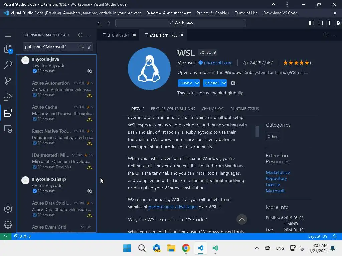The width and height of the screenshot is (342, 256).
Task: Click the Uninstall button
Action: point(212,83)
